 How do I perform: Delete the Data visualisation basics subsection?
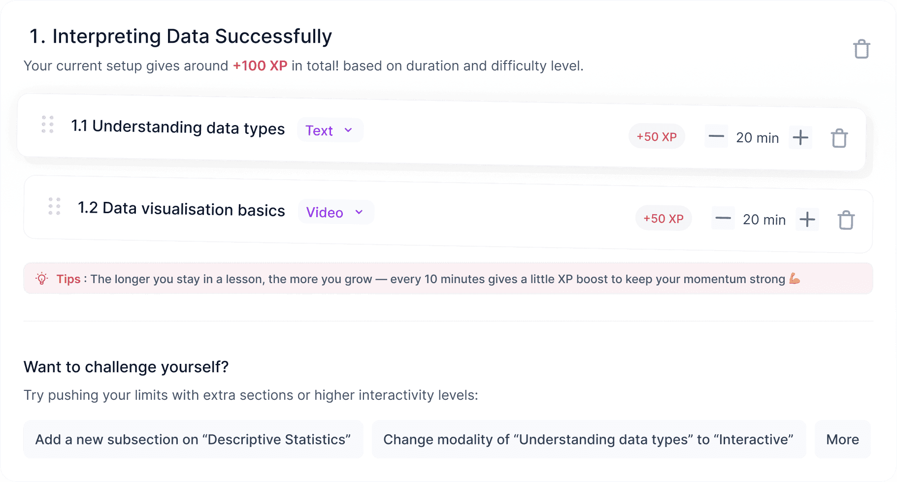point(846,220)
